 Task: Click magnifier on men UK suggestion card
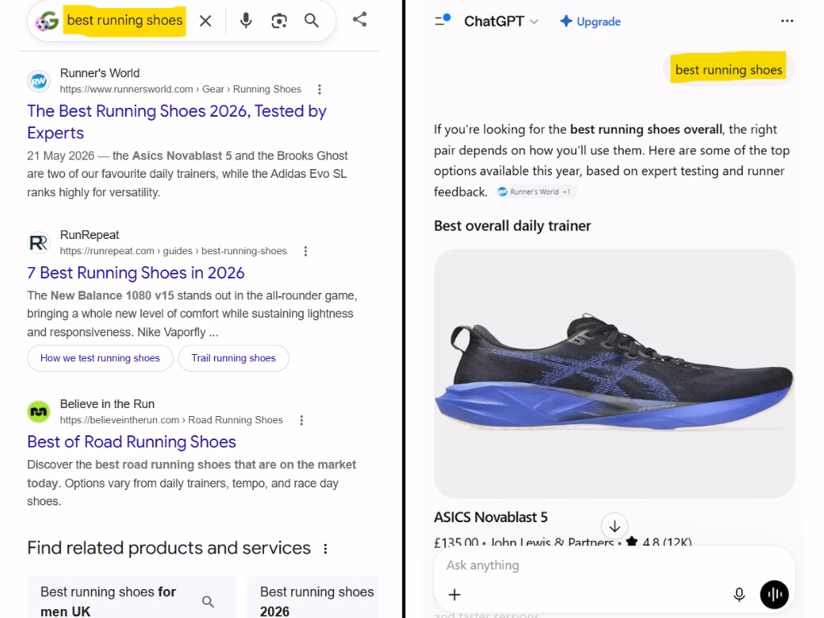coord(208,602)
